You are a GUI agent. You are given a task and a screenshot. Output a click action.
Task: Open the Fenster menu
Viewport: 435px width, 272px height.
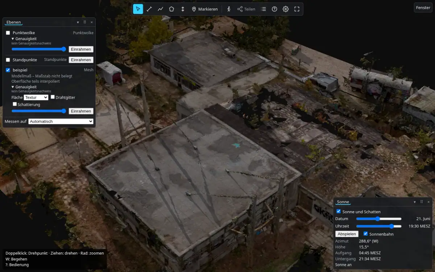coord(423,8)
